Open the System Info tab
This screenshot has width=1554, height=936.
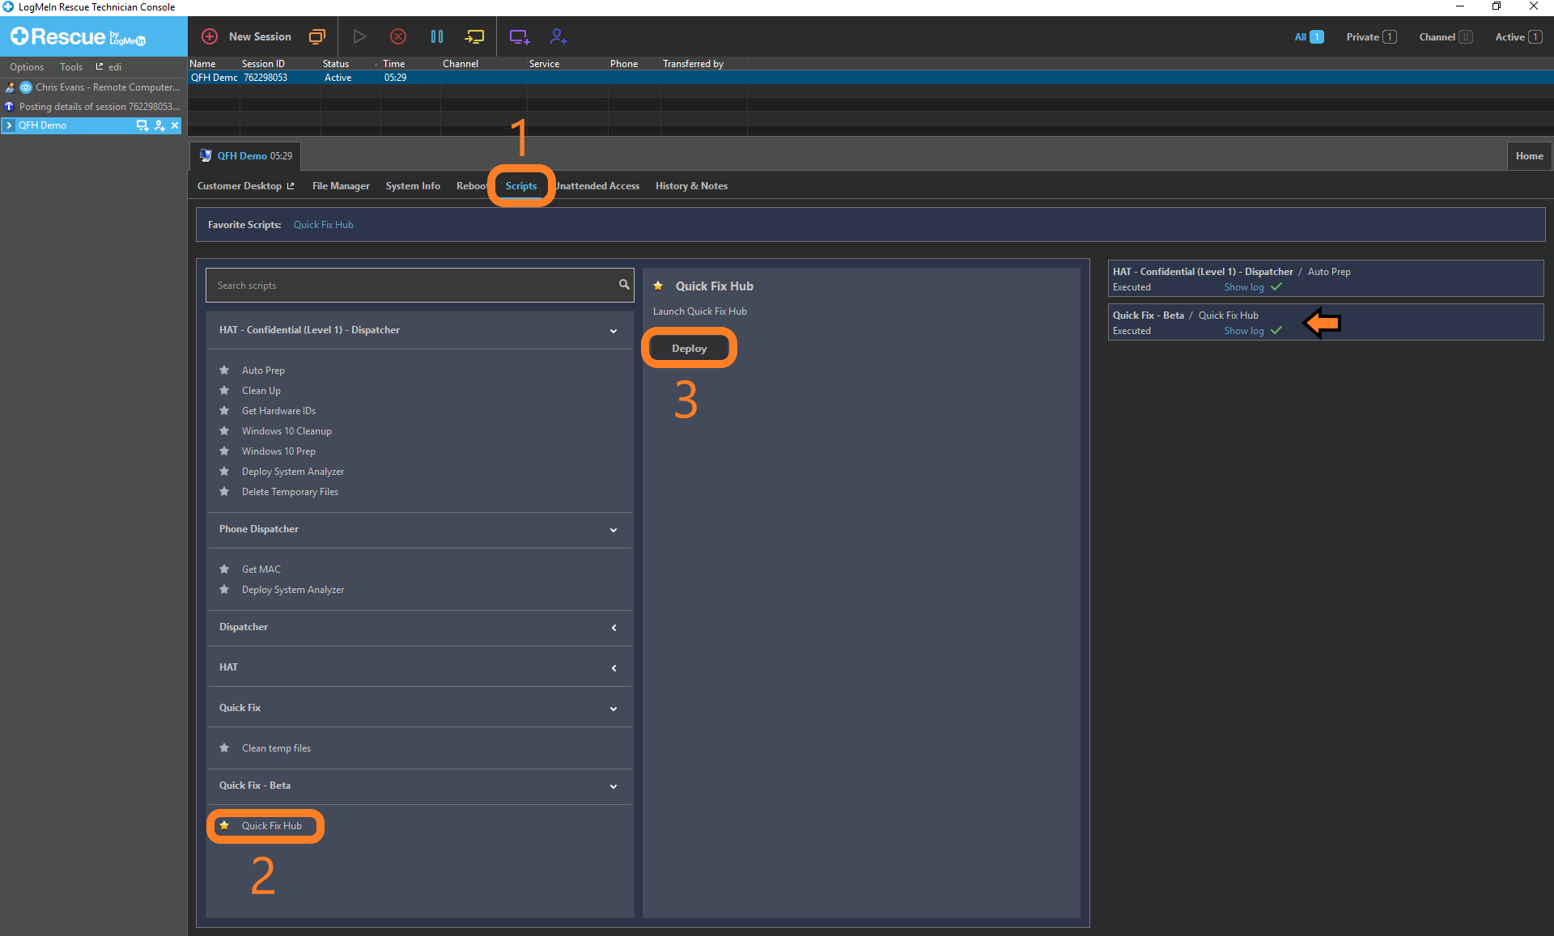coord(413,186)
